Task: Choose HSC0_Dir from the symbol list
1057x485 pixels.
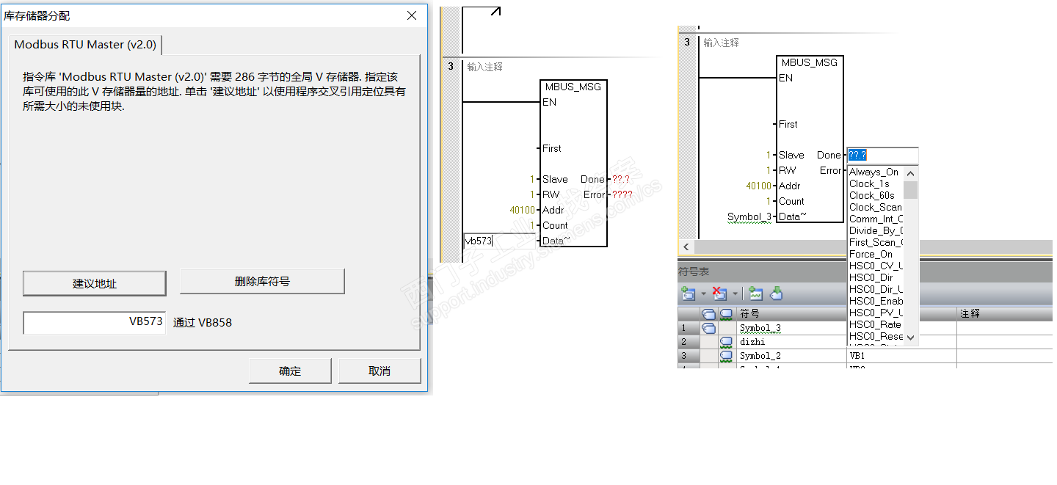Action: tap(874, 278)
